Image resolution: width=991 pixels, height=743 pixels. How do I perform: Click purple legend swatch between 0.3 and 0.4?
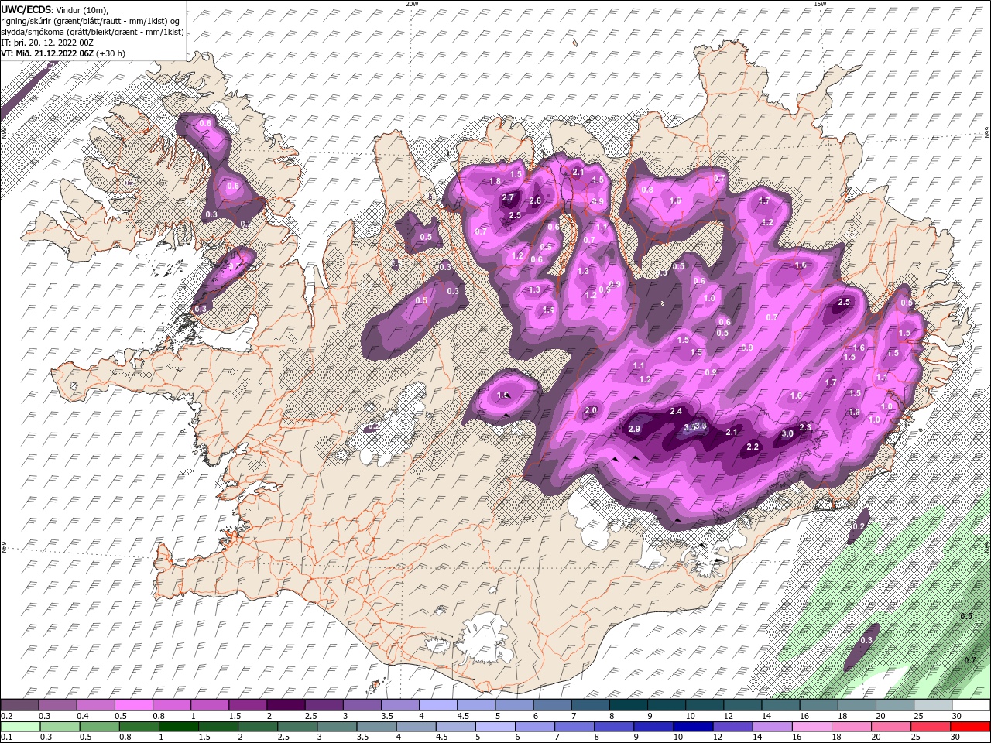[58, 705]
